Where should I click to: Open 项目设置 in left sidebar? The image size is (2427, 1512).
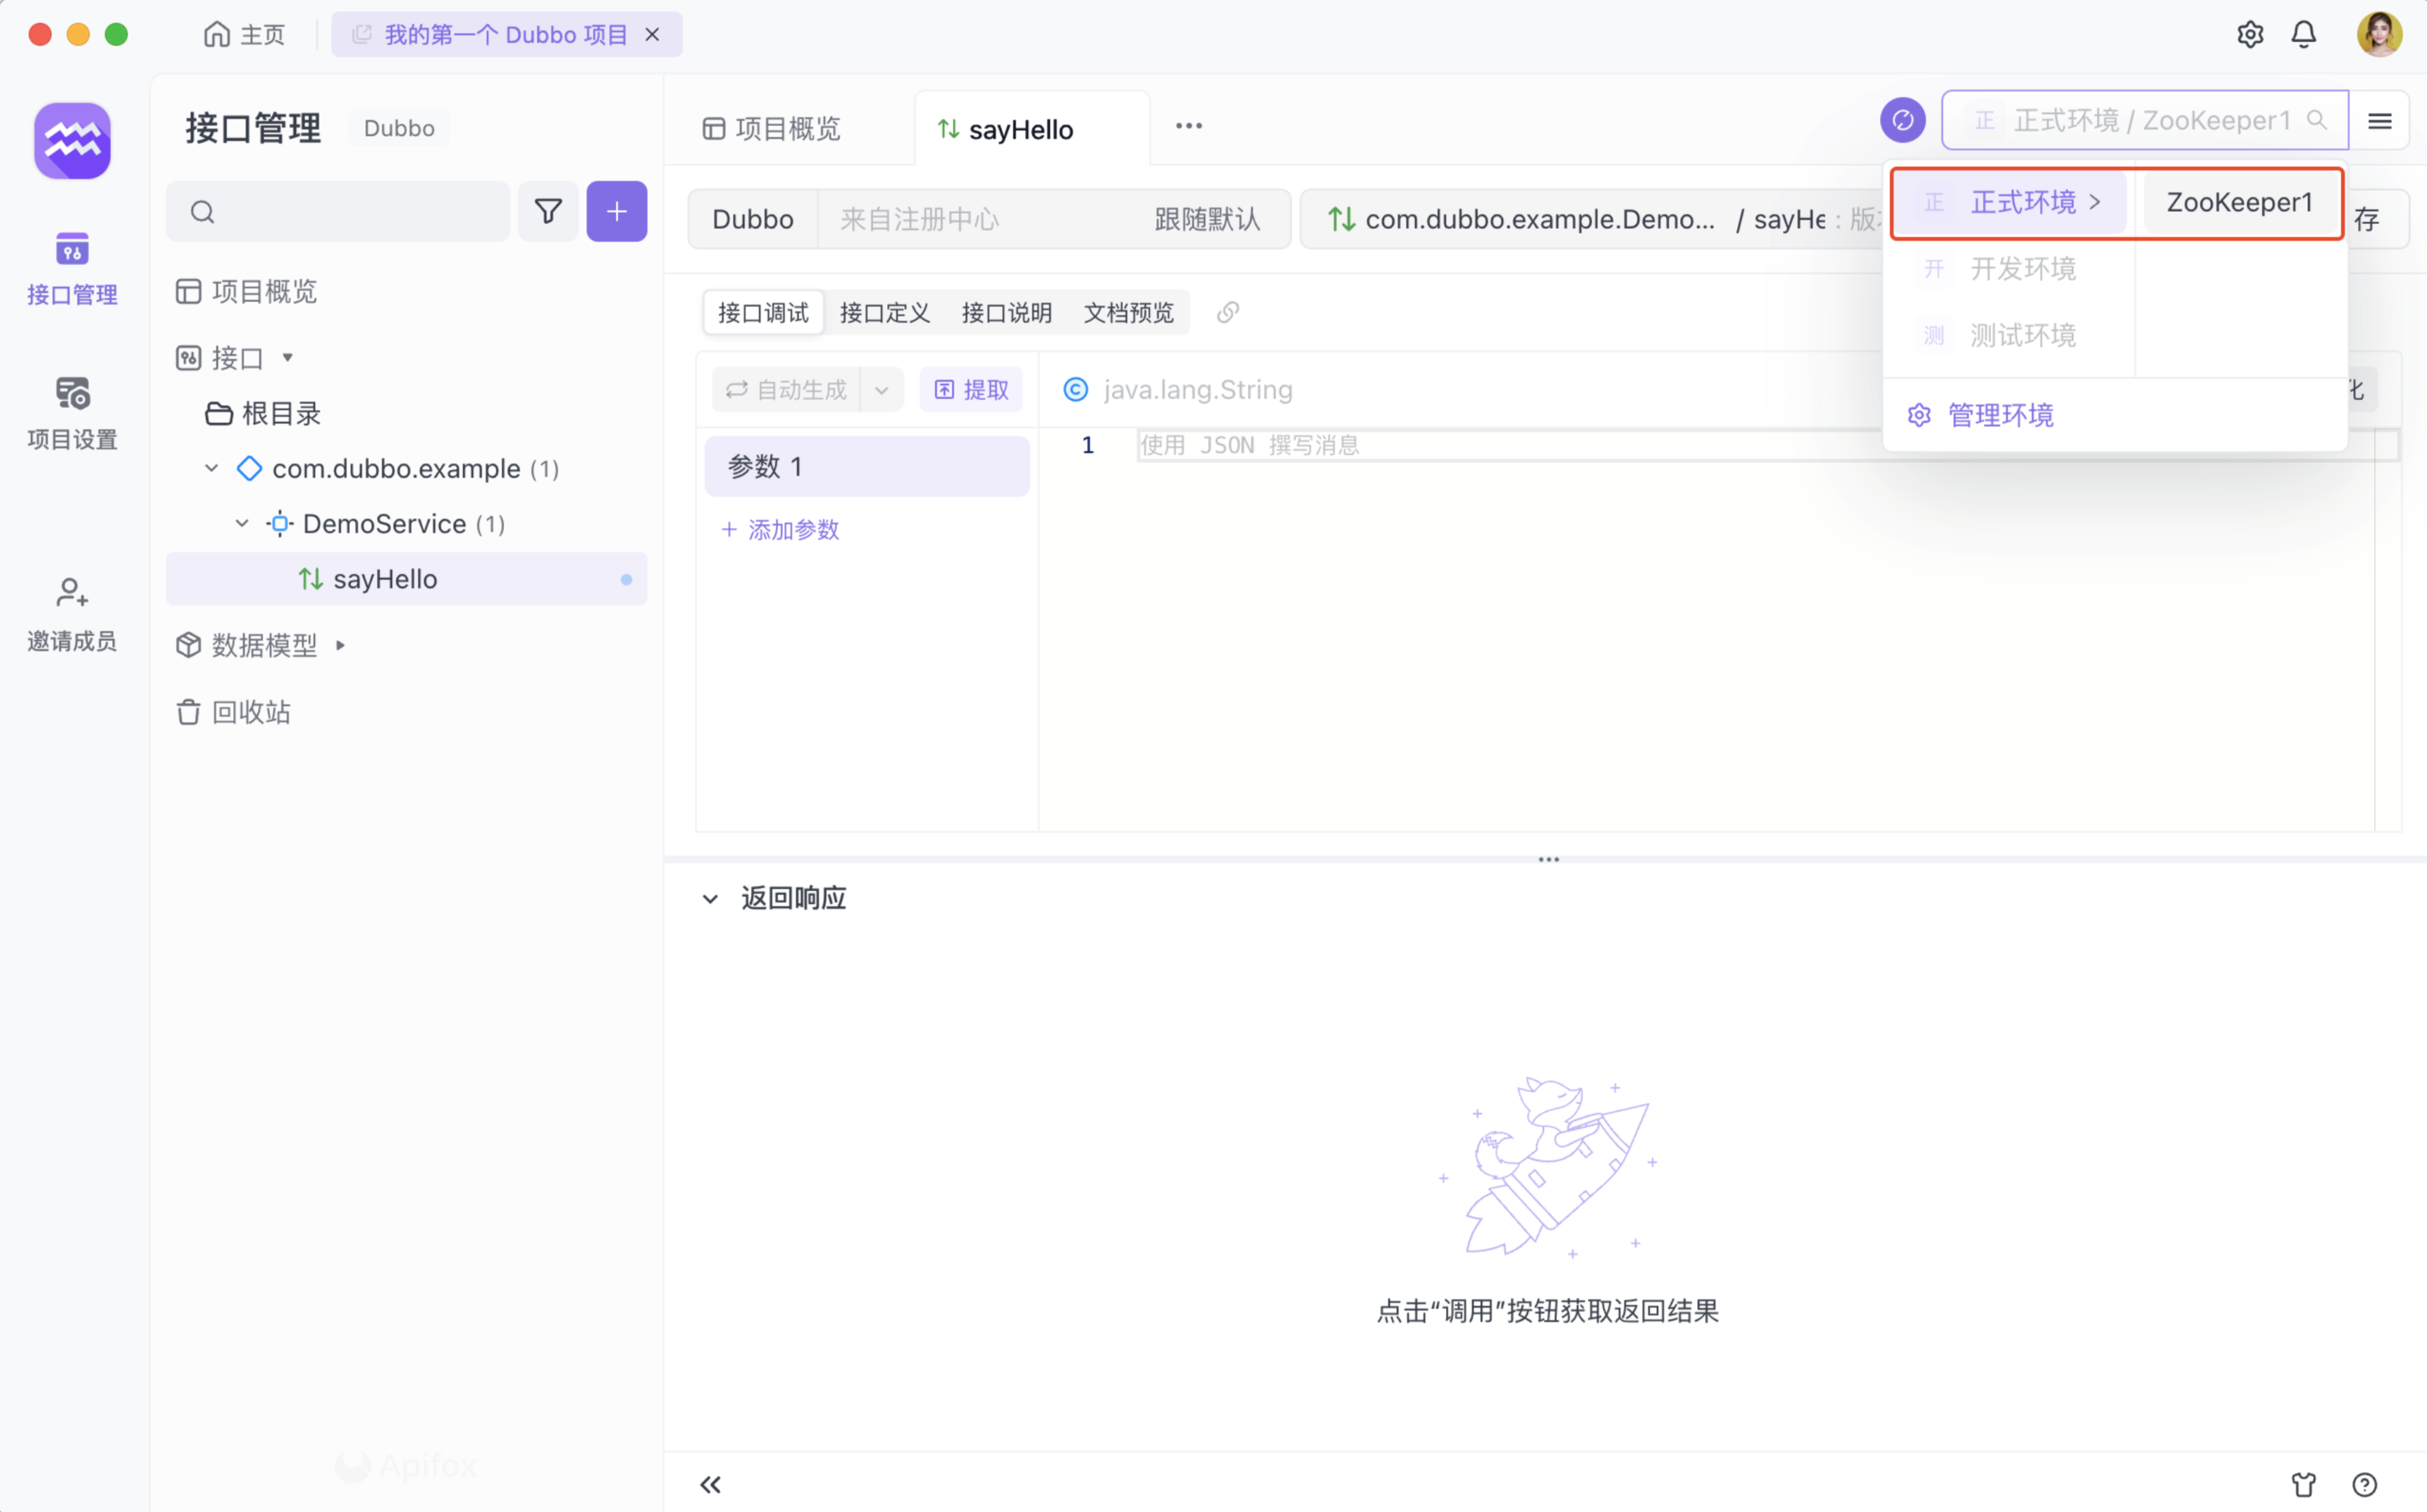(x=72, y=413)
